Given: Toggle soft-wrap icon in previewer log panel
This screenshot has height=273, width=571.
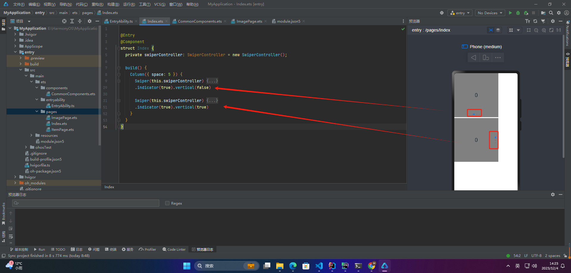Looking at the screenshot, I should pyautogui.click(x=11, y=236).
